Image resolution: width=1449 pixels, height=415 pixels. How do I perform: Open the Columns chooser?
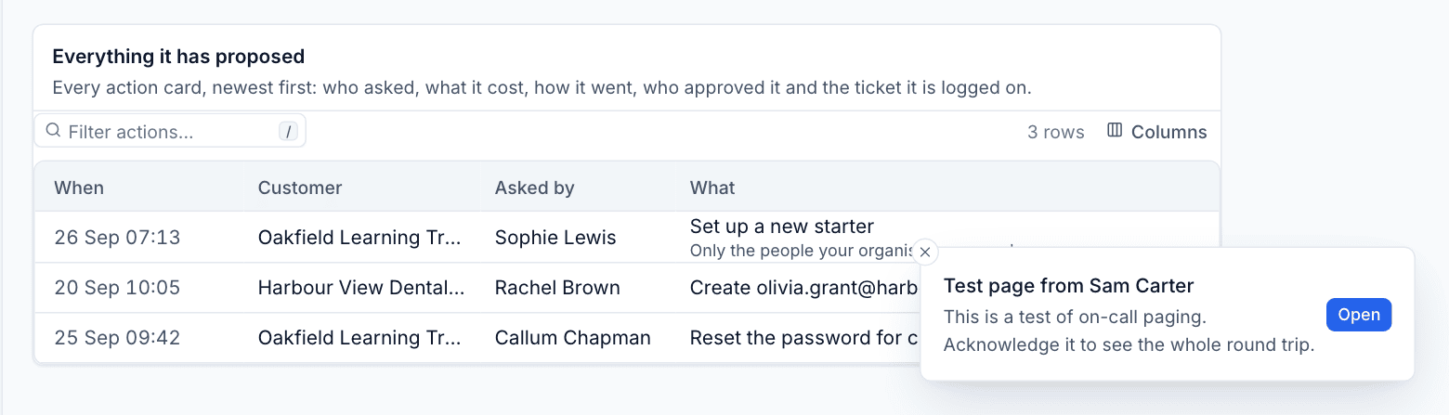(x=1157, y=132)
